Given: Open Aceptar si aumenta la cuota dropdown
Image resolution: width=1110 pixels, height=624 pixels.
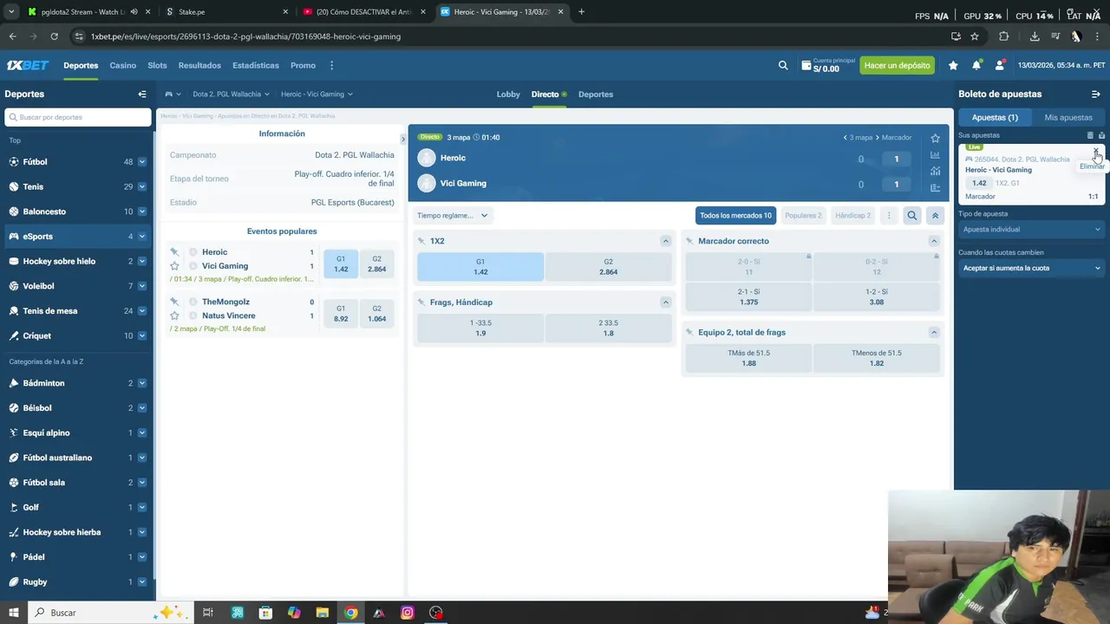Looking at the screenshot, I should point(1031,268).
